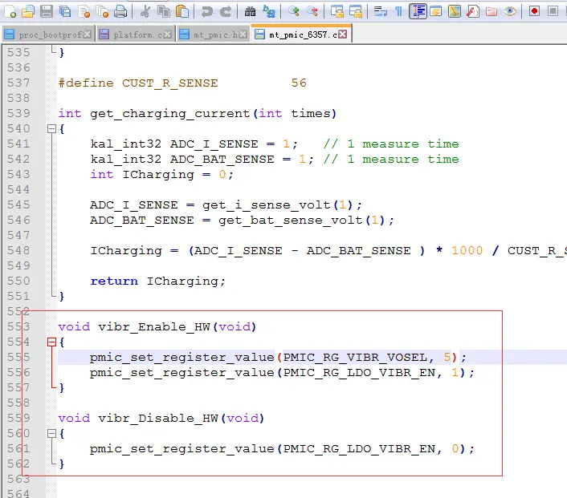Select the mt_pmic_6357.c tab

301,34
